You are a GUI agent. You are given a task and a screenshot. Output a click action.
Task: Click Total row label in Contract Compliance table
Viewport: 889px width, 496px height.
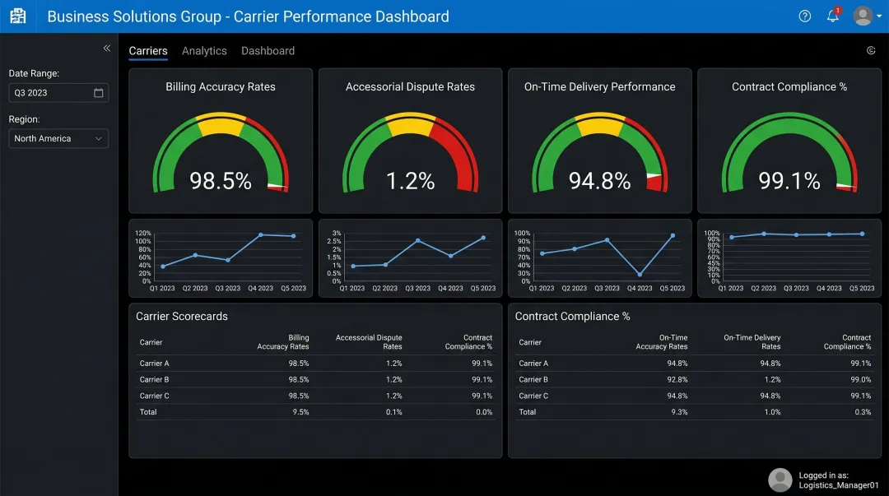[528, 412]
